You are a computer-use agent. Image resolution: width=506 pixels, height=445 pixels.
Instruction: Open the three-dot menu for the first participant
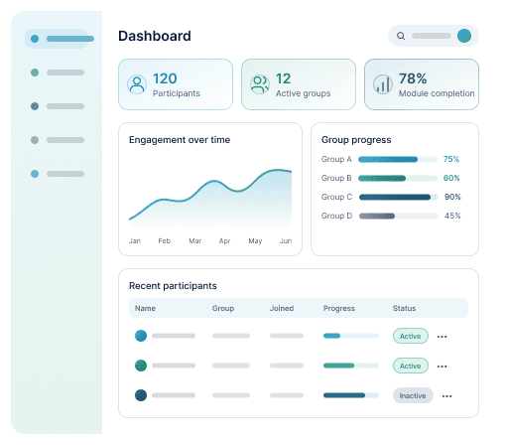click(442, 337)
